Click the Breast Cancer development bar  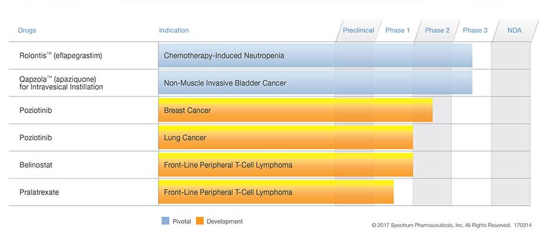[x=295, y=110]
